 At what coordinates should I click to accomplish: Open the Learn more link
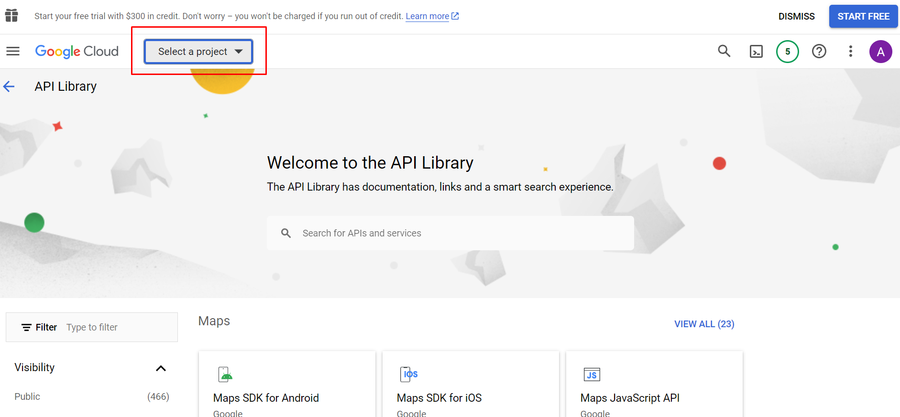(x=428, y=16)
